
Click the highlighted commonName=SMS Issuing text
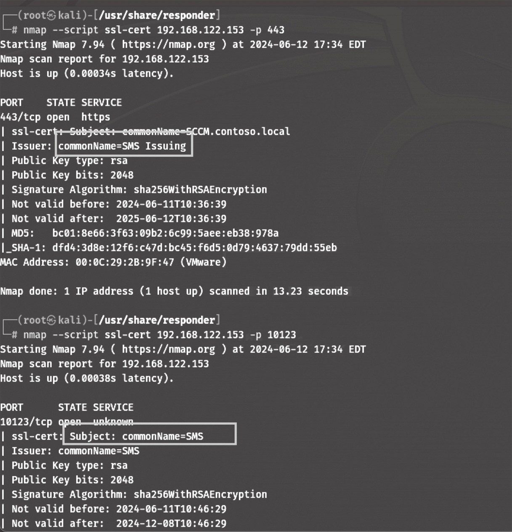[x=122, y=146]
